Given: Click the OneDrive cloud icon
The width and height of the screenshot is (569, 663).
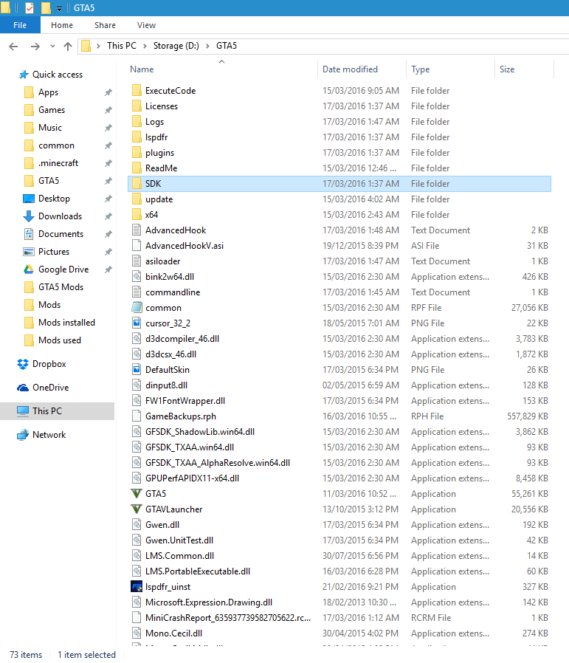Looking at the screenshot, I should [x=22, y=388].
